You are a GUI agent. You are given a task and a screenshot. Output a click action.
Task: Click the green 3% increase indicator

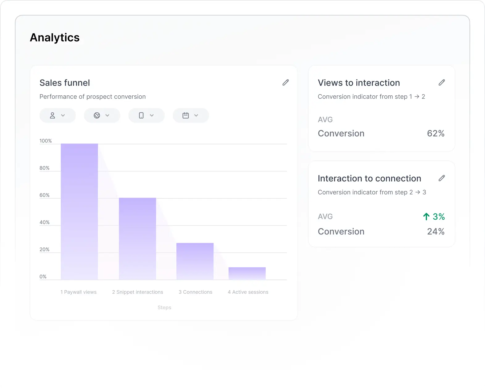[x=434, y=217]
